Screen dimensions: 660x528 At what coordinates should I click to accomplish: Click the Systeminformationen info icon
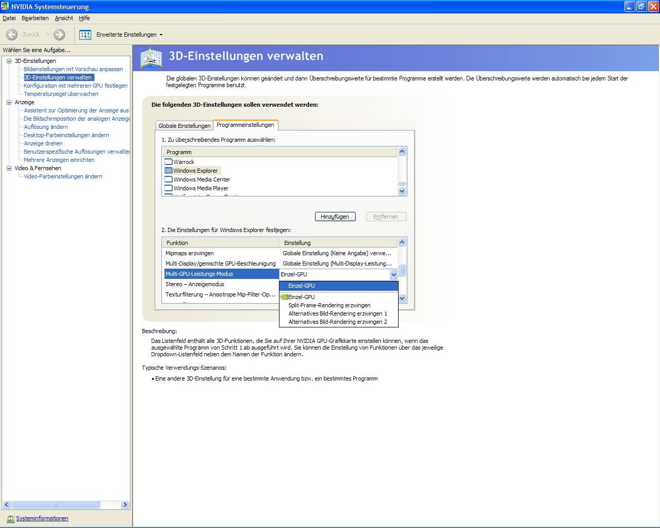[x=10, y=519]
